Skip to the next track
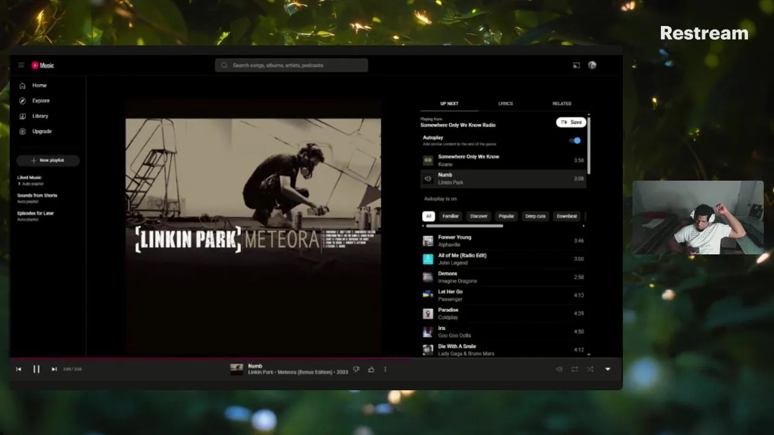The image size is (774, 435). click(54, 369)
